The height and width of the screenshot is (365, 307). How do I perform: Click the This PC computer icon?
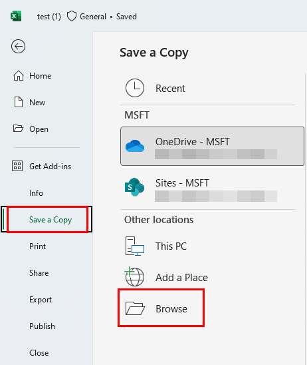coord(135,246)
